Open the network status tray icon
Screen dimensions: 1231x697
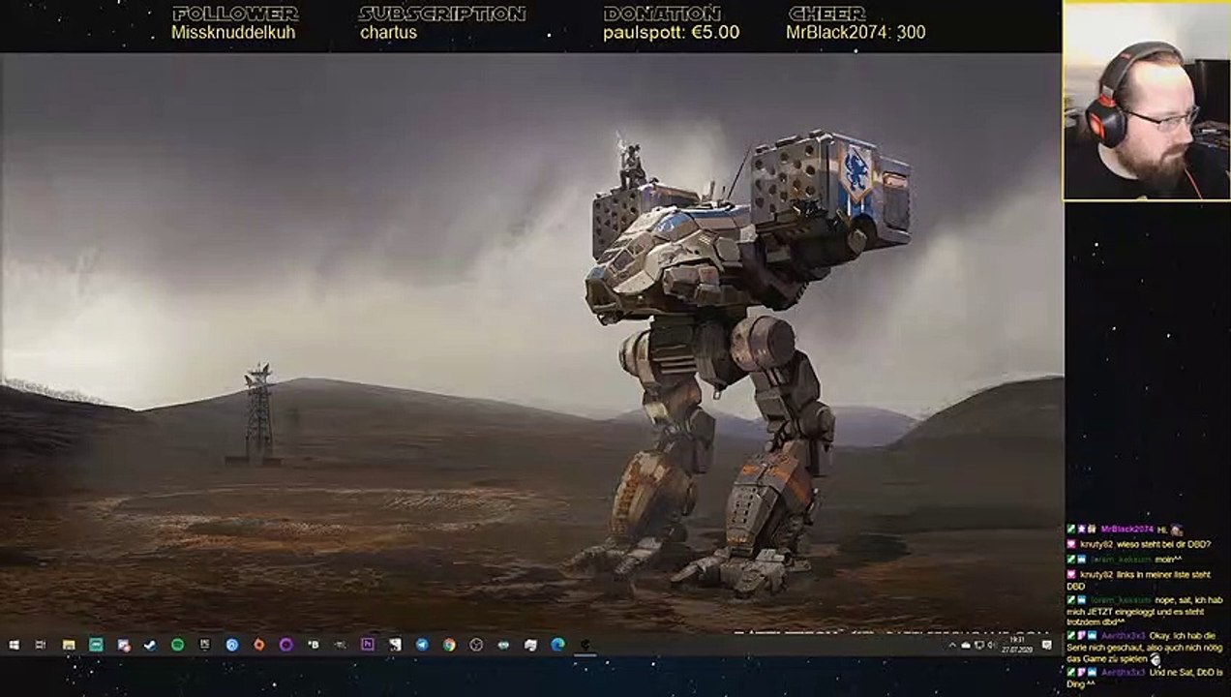click(x=979, y=646)
